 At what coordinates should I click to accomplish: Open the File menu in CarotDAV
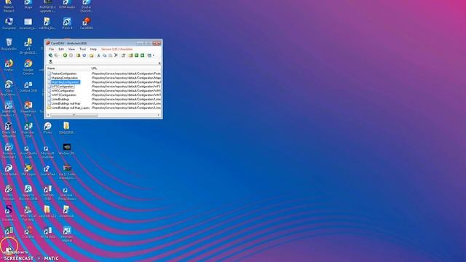(x=52, y=49)
